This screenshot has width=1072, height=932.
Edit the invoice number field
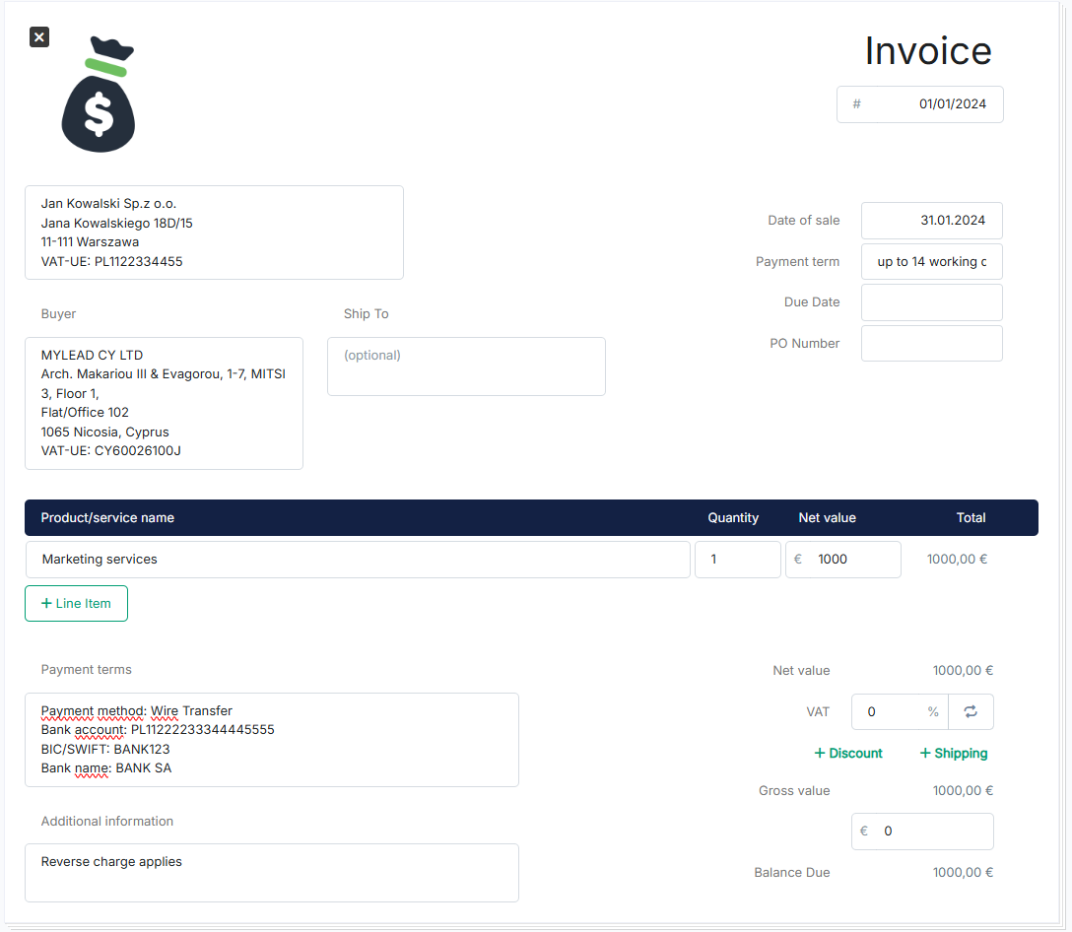click(930, 104)
